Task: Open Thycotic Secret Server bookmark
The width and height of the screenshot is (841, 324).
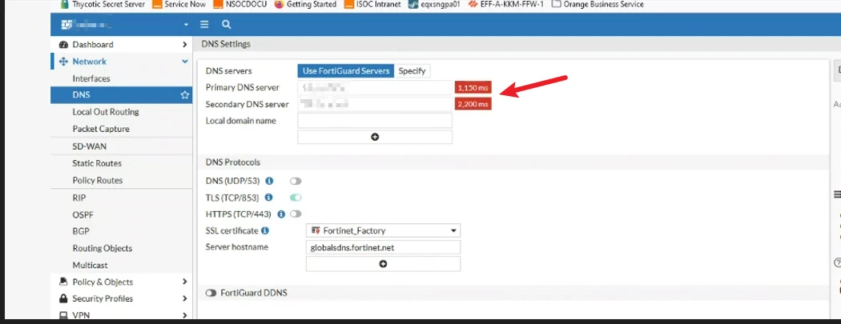Action: tap(102, 4)
